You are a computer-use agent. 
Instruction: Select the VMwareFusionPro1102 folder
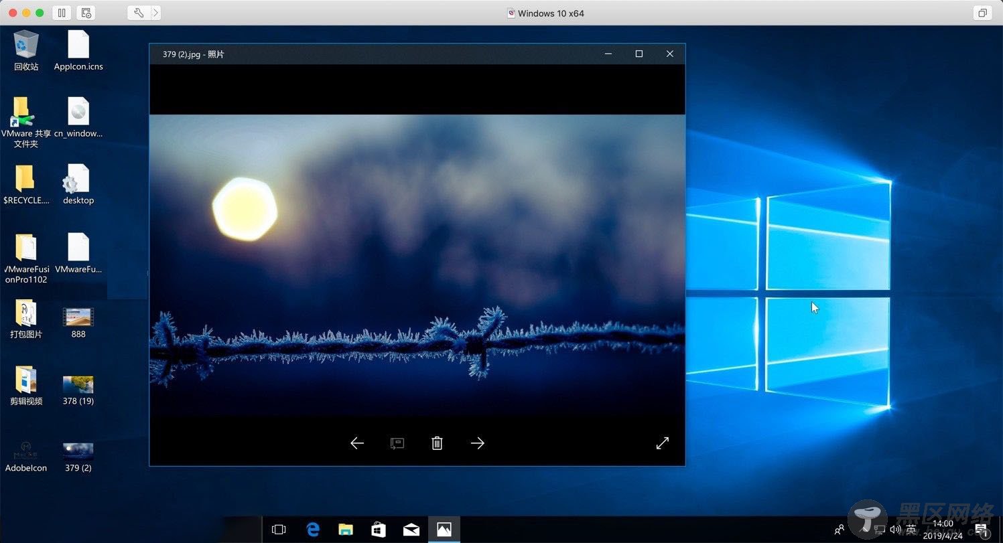pos(26,258)
